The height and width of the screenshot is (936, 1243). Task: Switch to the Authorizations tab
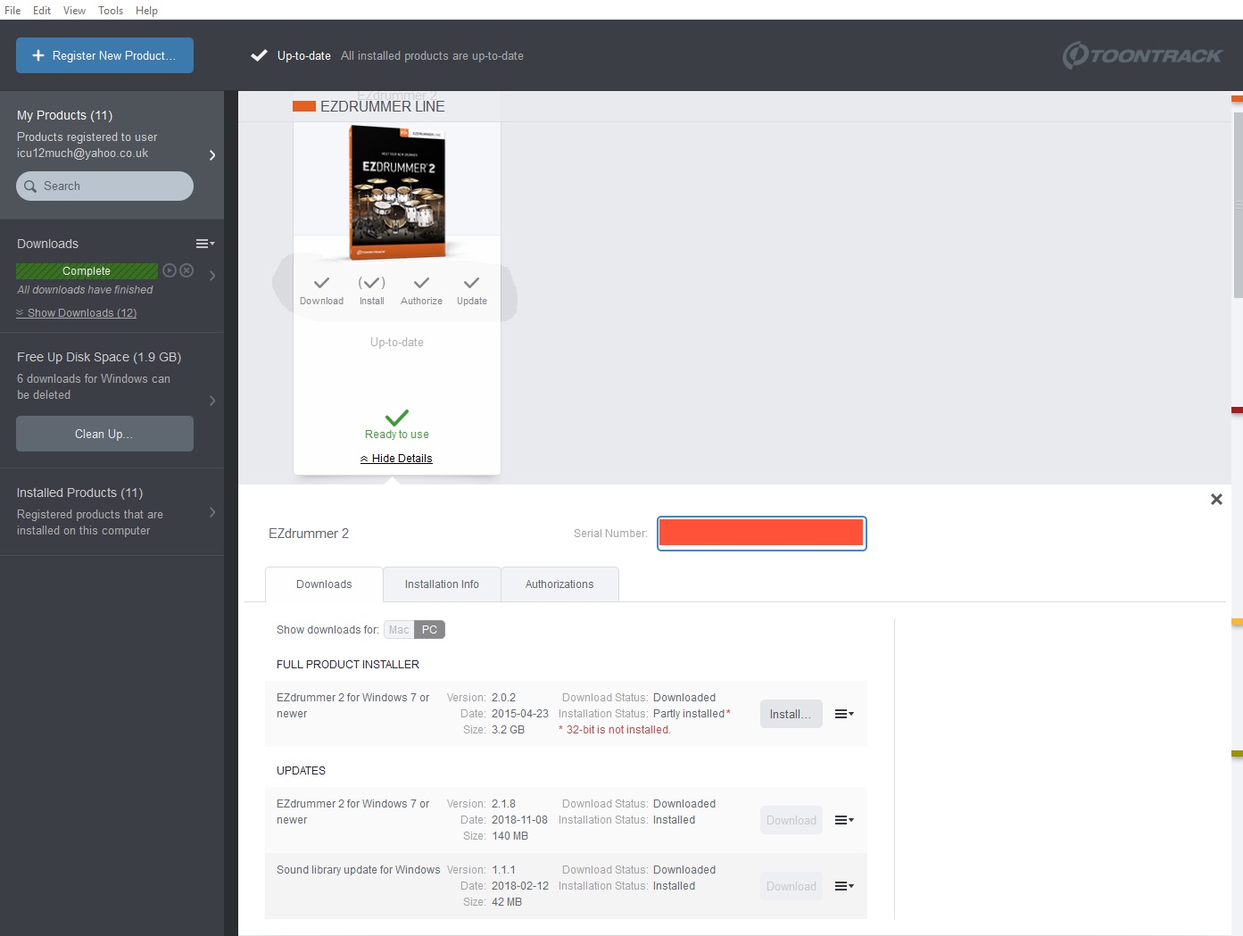point(559,584)
